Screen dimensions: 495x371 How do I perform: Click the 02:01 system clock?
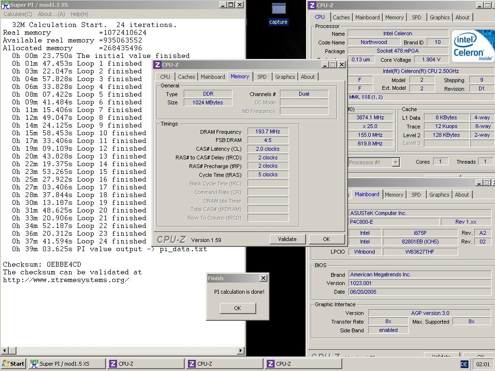(x=483, y=364)
